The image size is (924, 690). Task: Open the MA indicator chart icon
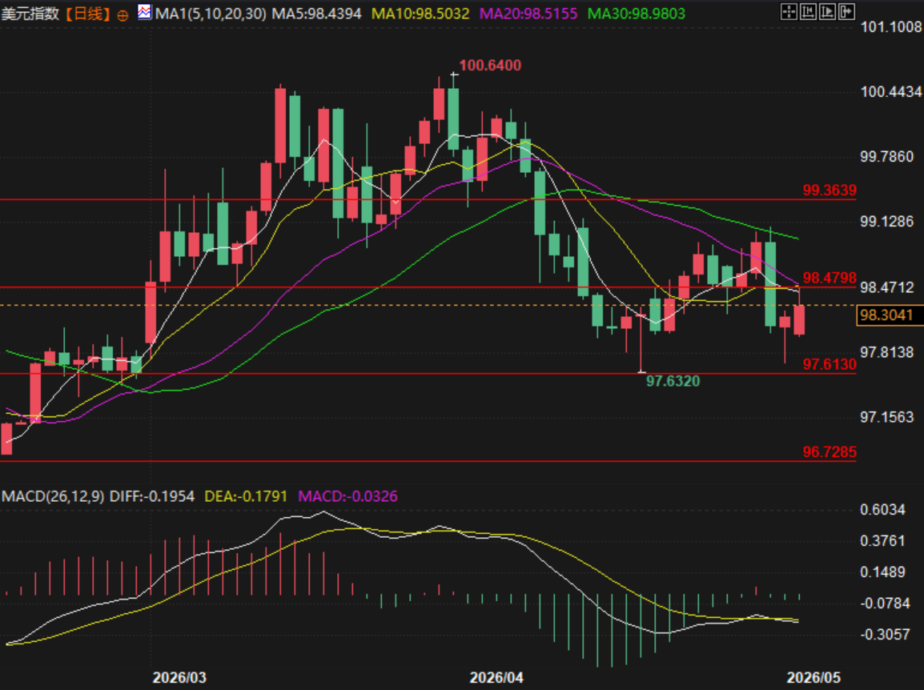point(144,12)
